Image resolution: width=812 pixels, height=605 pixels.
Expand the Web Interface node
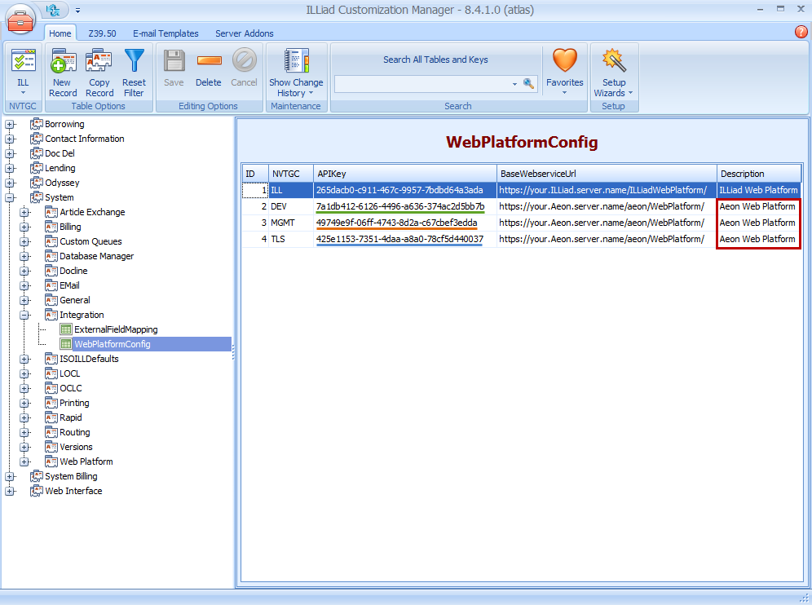[10, 491]
